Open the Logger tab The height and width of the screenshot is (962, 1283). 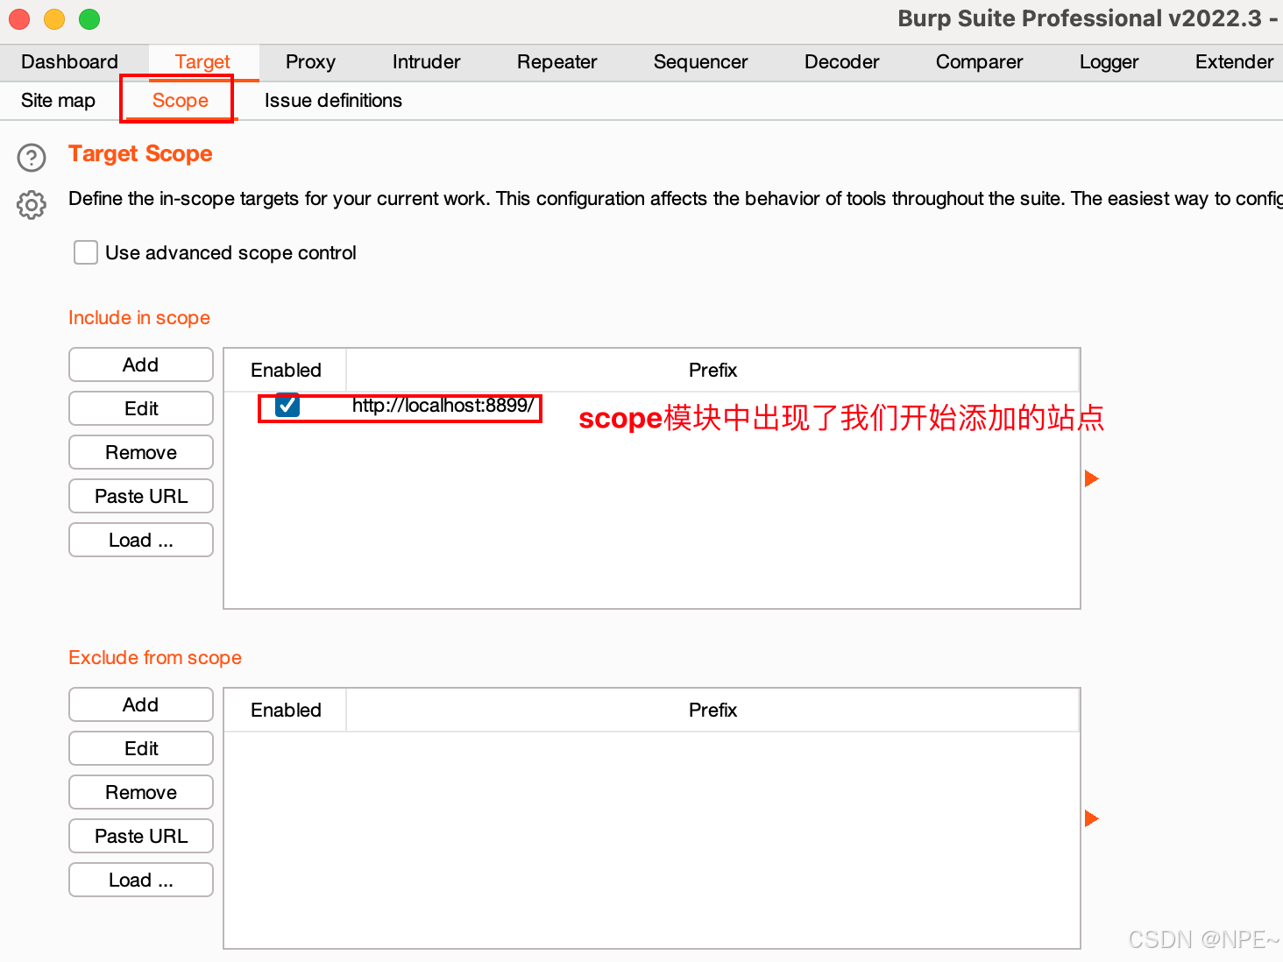click(1109, 62)
